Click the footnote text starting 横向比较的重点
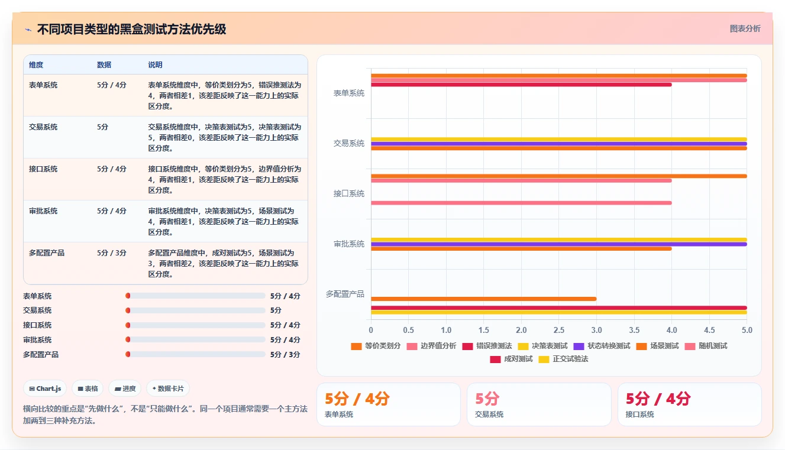 165,415
